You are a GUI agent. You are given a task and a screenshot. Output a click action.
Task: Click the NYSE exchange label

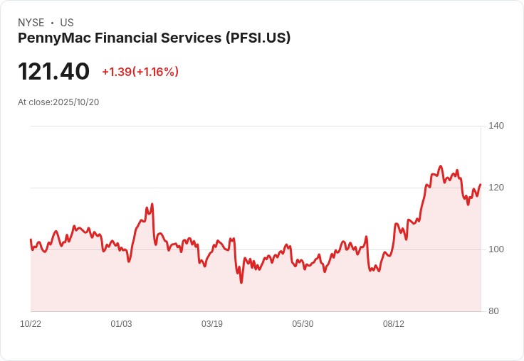click(31, 23)
